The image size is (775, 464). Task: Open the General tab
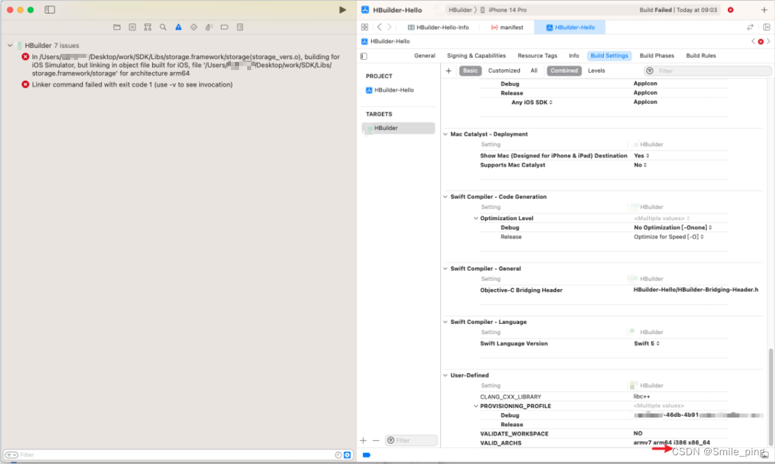pyautogui.click(x=425, y=56)
